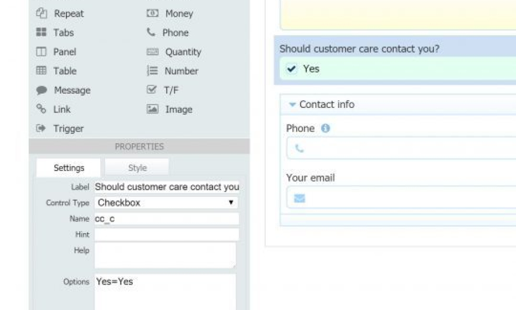The width and height of the screenshot is (516, 310).
Task: Select the Message control icon
Action: tap(42, 90)
